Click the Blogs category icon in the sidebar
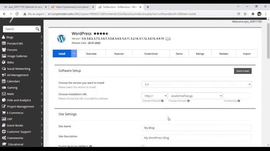 click(3, 37)
